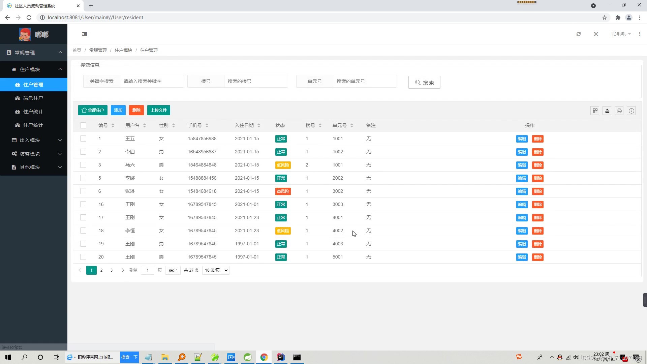
Task: Click the 关键字搜索 input field
Action: tap(152, 81)
